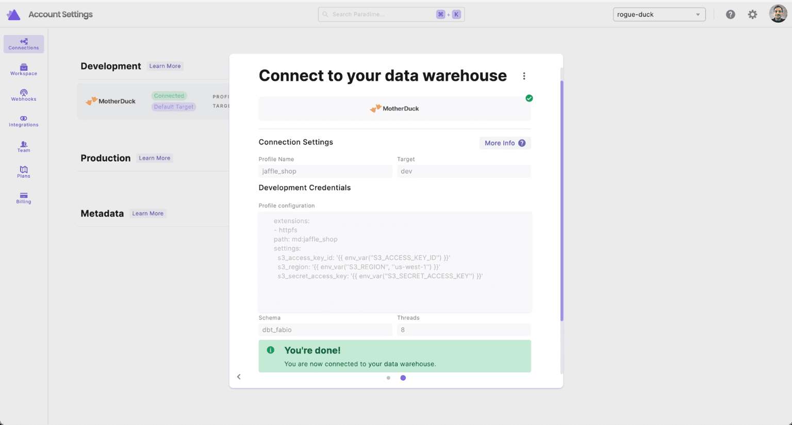Viewport: 792px width, 425px height.
Task: Click the Cmd+K shortcut badge
Action: 449,14
